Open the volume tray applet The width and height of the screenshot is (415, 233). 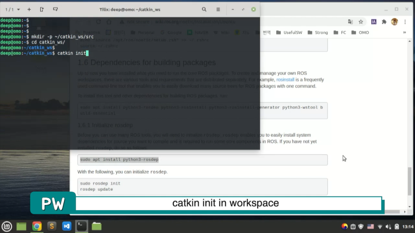(x=388, y=227)
